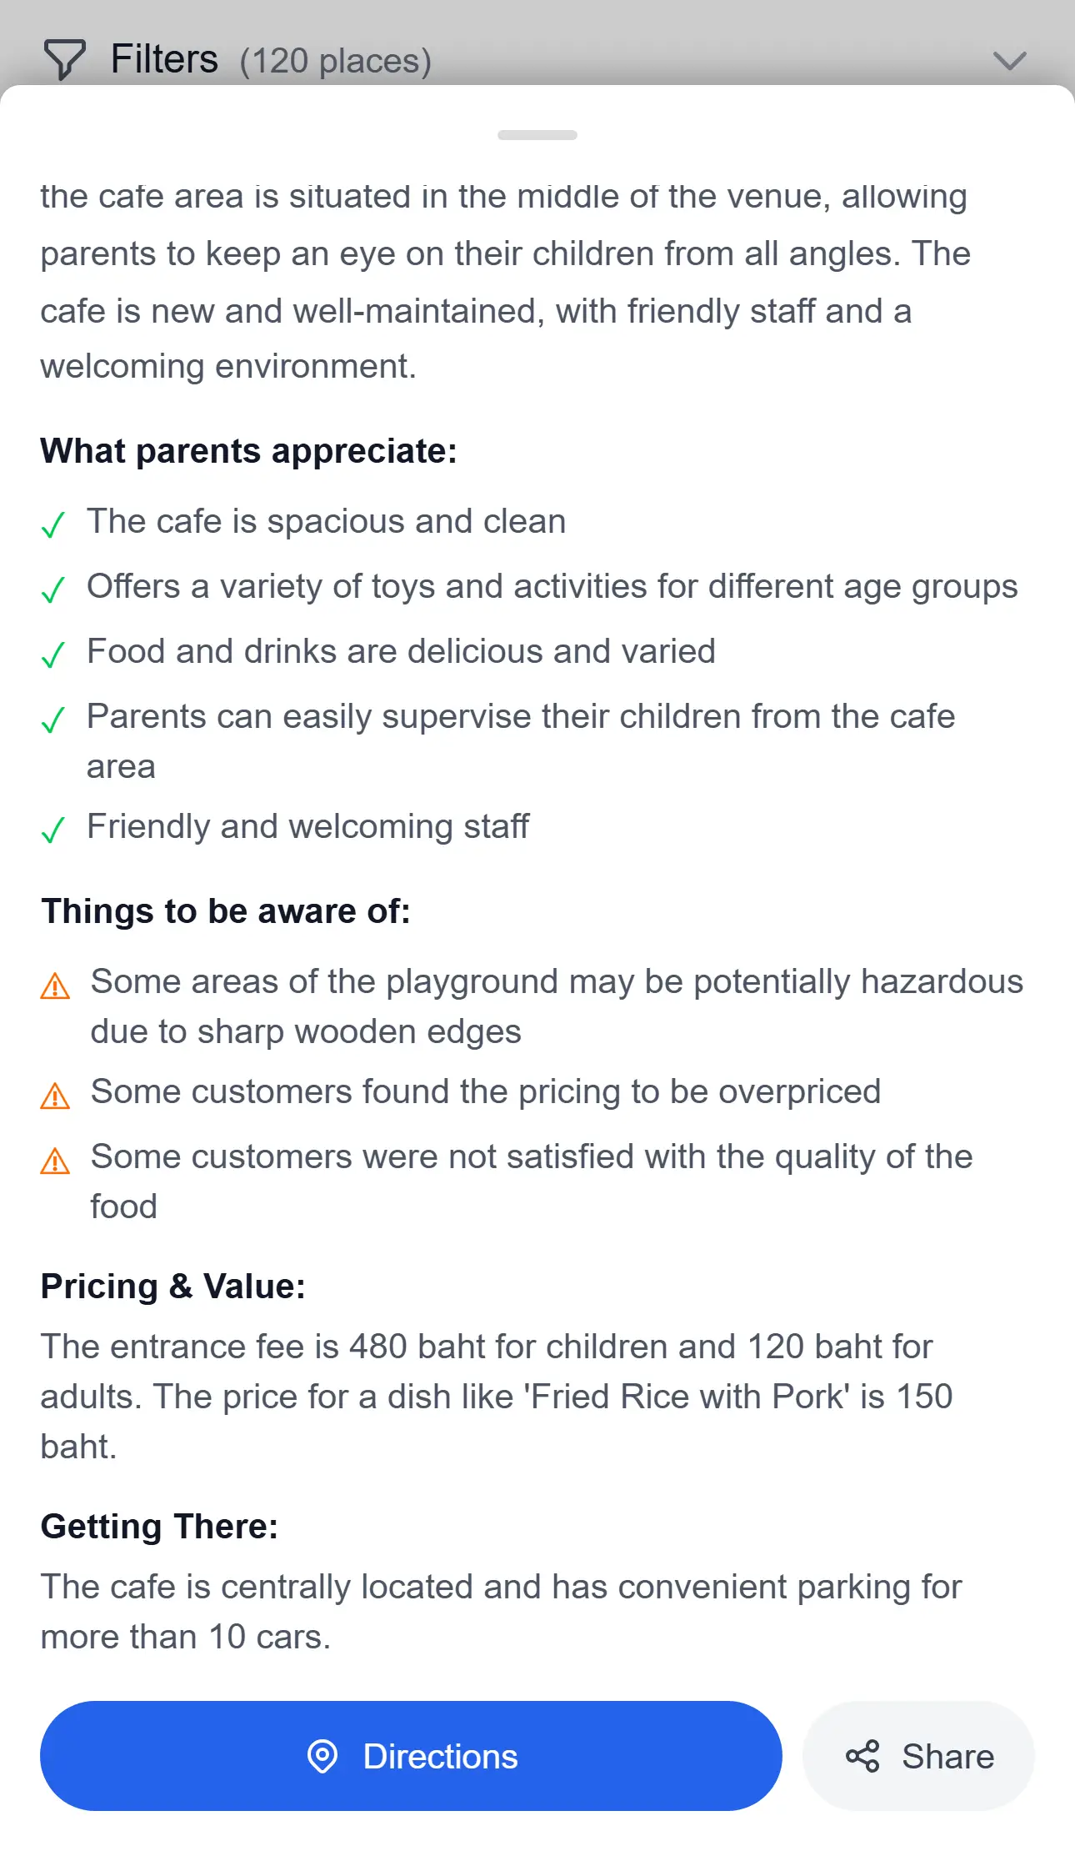Image resolution: width=1075 pixels, height=1851 pixels.
Task: Click the location pin icon in Directions
Action: (322, 1756)
